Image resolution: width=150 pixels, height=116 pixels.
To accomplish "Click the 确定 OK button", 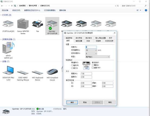I will point(72,102).
